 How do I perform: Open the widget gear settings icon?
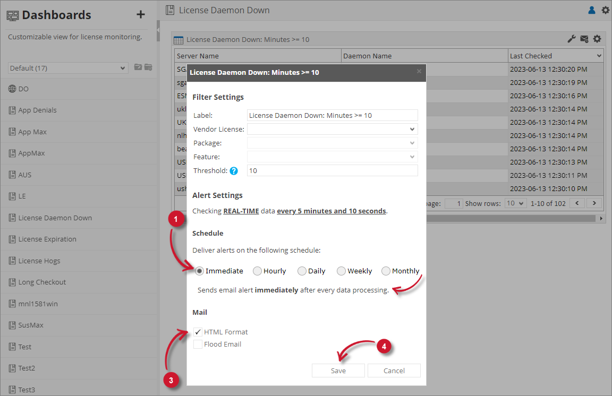pos(597,39)
